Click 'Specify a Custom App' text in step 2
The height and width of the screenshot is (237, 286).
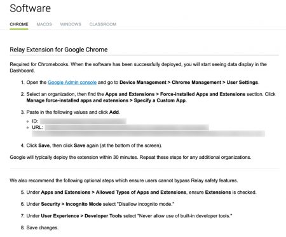(x=160, y=100)
